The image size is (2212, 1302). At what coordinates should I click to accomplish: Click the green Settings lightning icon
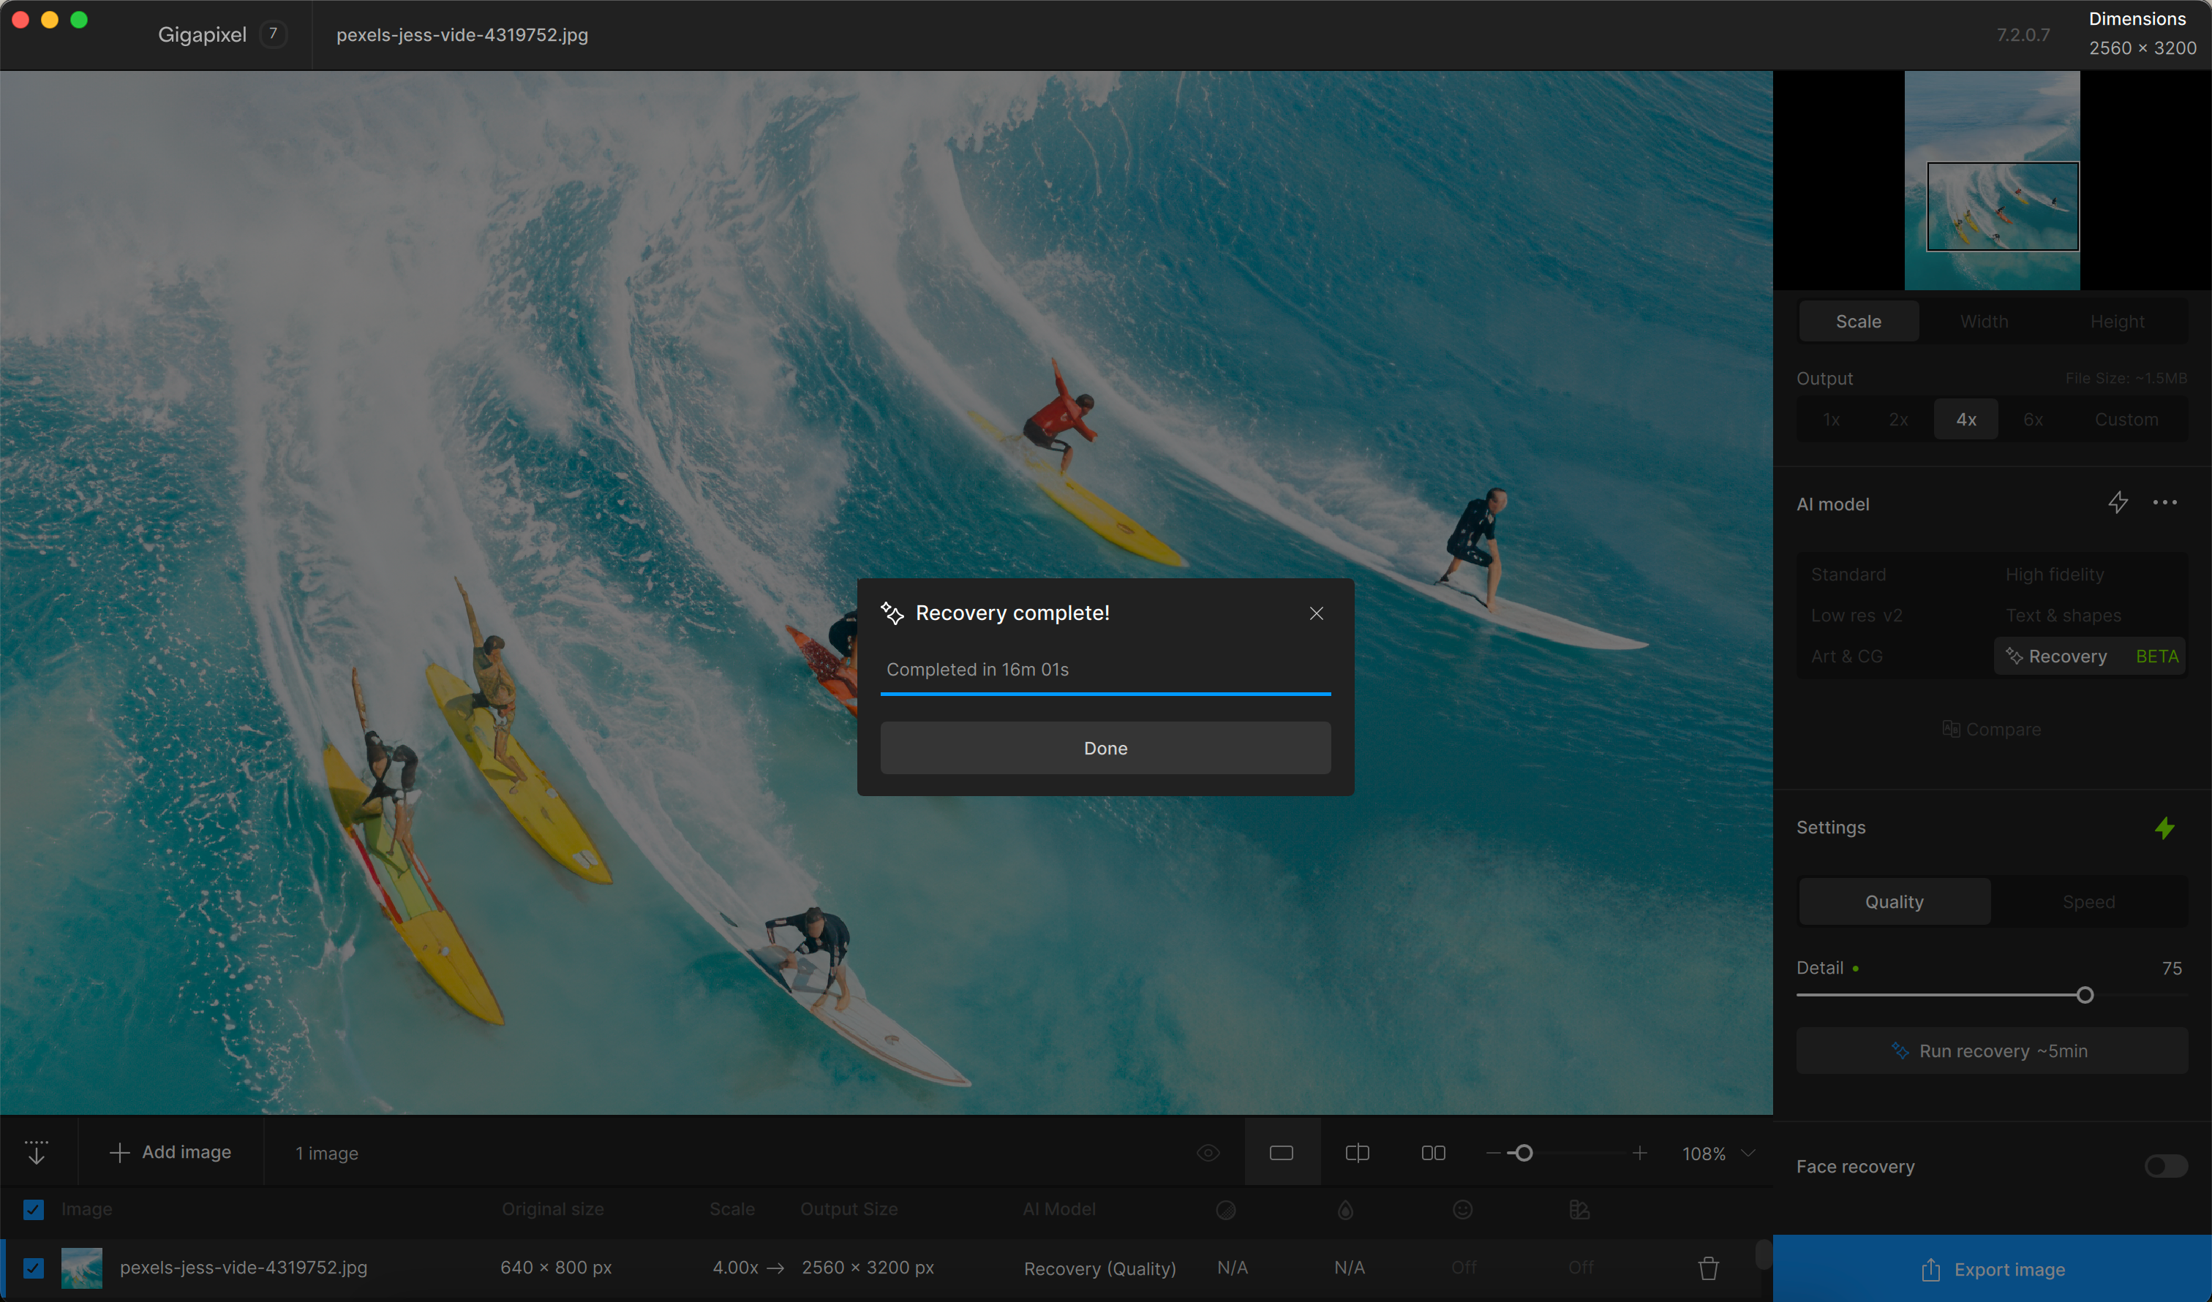tap(2164, 828)
